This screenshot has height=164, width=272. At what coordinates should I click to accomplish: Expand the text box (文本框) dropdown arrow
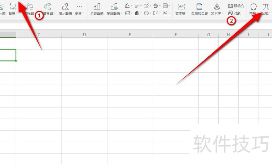pos(187,13)
